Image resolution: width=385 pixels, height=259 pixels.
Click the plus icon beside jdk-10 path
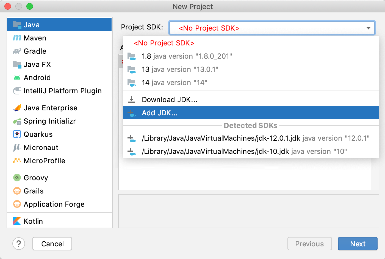click(132, 152)
